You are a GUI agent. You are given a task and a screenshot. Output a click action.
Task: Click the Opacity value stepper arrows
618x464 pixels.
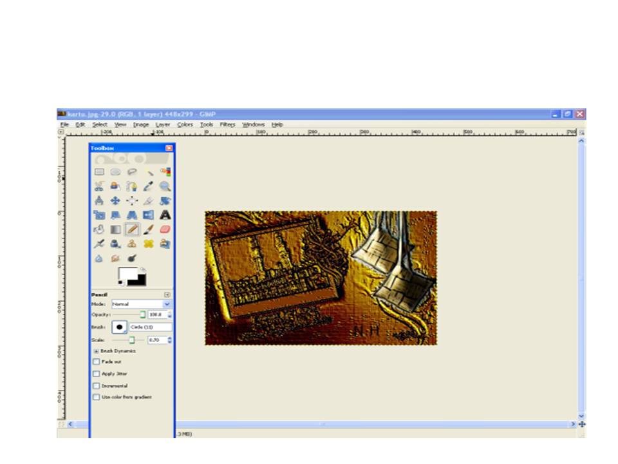tap(170, 314)
